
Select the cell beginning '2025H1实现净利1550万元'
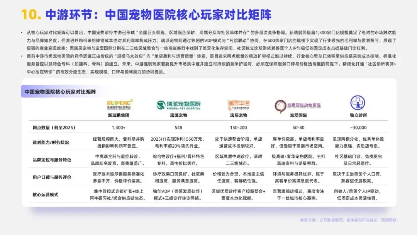pos(178,142)
